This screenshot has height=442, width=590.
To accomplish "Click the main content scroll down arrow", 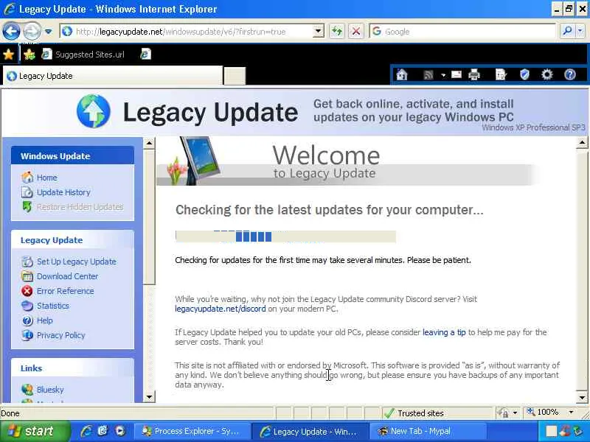I will pyautogui.click(x=582, y=397).
